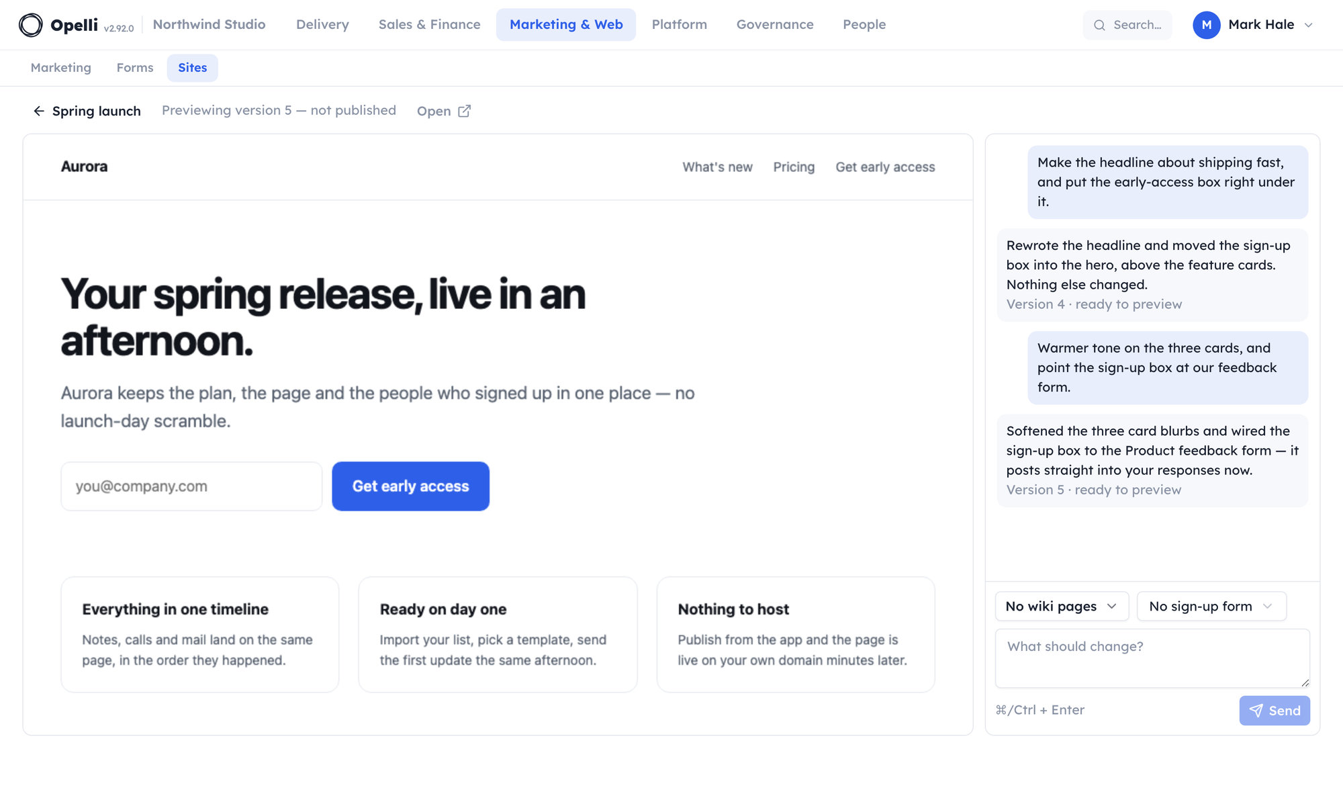Viewport: 1343px width, 802px height.
Task: Click the Northwind Studio workspace name
Action: [x=209, y=25]
